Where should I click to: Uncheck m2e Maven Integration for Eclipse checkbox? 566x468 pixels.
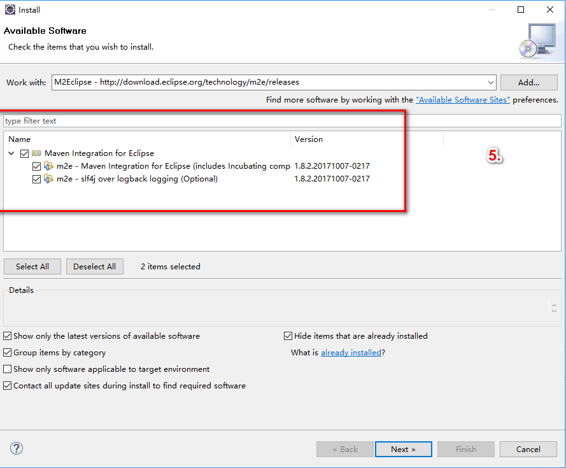point(36,166)
